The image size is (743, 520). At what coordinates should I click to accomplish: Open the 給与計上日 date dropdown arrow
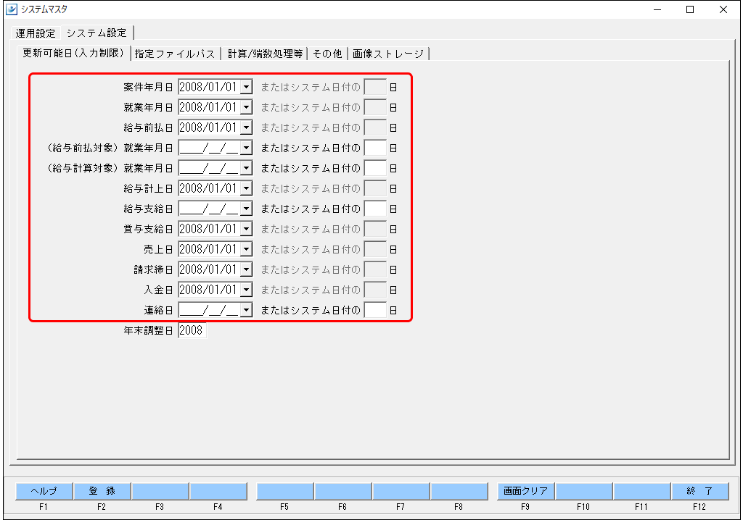[x=247, y=188]
